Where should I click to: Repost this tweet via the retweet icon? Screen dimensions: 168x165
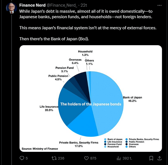(54, 158)
